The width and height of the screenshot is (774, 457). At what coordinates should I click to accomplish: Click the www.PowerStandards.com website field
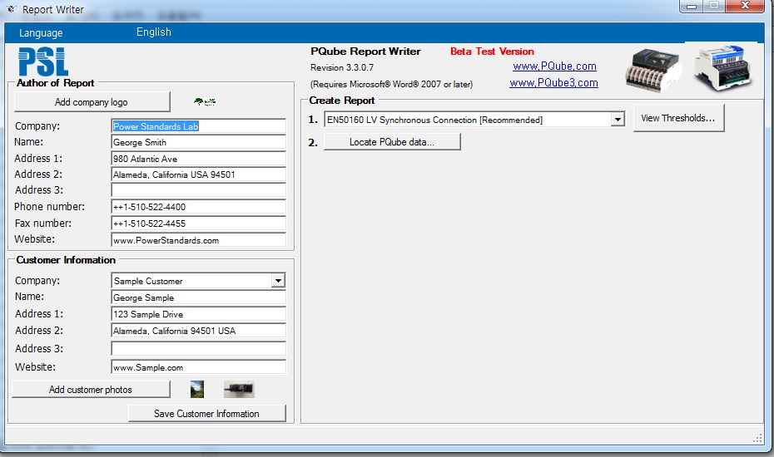(x=198, y=240)
